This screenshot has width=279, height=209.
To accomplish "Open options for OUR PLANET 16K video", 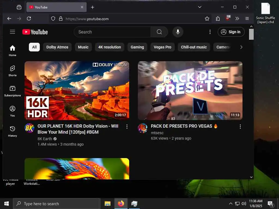I will [x=127, y=127].
